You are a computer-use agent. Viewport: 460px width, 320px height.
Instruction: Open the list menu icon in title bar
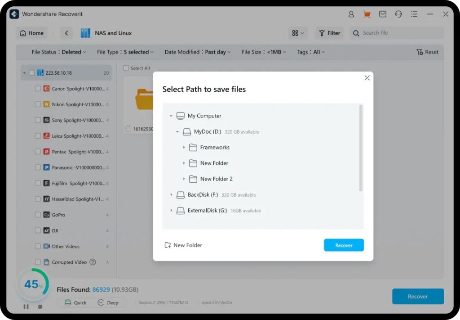[414, 14]
